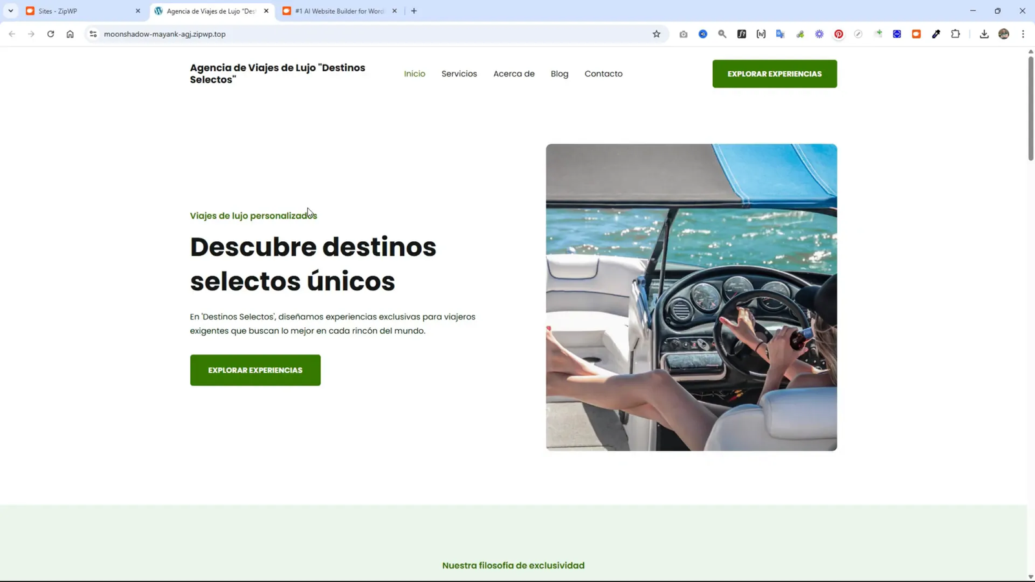
Task: Open the Google Translate extension
Action: pos(780,34)
